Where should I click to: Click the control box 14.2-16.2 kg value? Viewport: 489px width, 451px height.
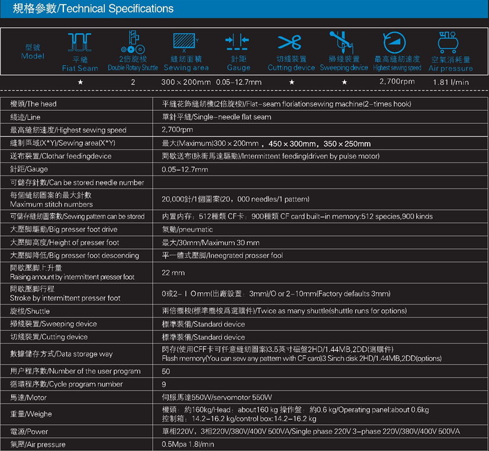(x=239, y=418)
